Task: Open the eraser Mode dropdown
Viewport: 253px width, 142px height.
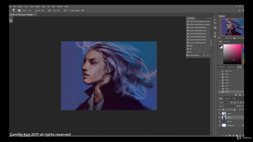Action: click(x=31, y=11)
